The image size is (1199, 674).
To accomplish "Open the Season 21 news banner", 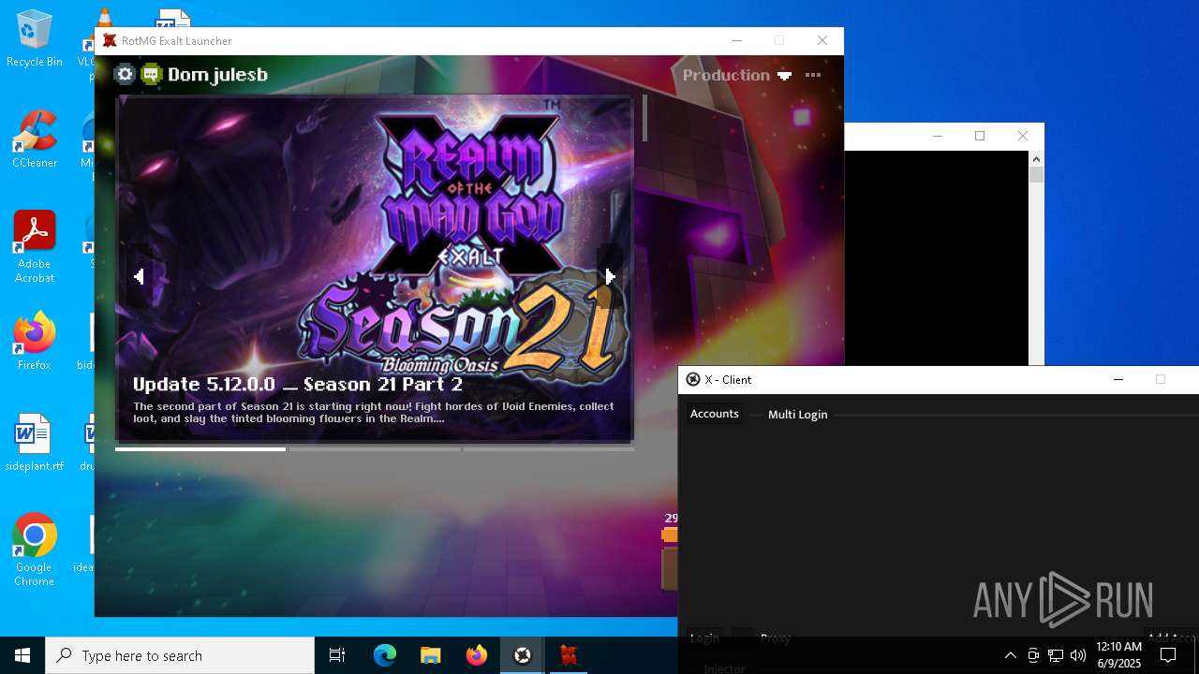I will coord(375,268).
